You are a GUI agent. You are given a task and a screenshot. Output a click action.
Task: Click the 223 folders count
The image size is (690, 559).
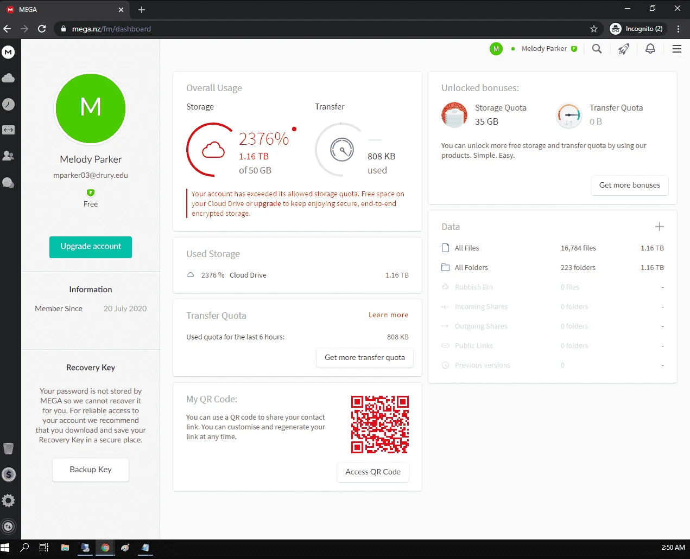point(578,268)
